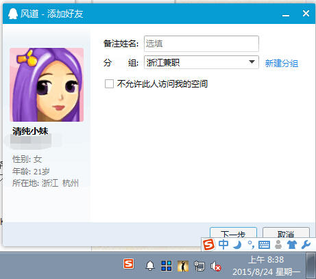Open the wrench settings icon on IME bar
The image size is (316, 279).
click(x=306, y=245)
